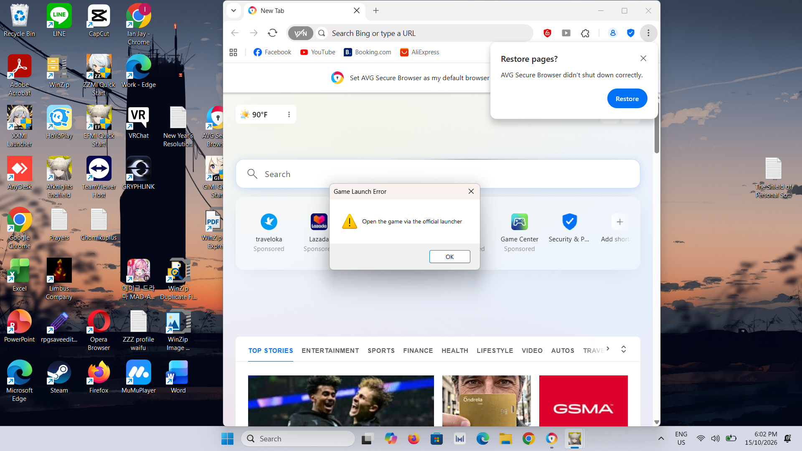Open weather widget options menu
The height and width of the screenshot is (451, 802).
click(289, 114)
